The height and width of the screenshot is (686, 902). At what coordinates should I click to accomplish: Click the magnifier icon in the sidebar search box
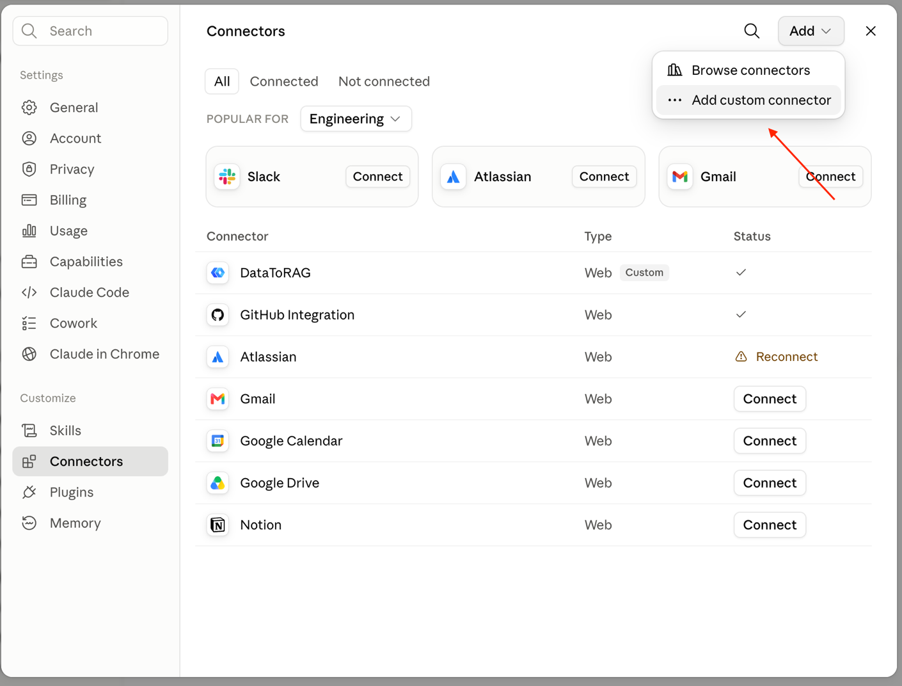click(29, 31)
